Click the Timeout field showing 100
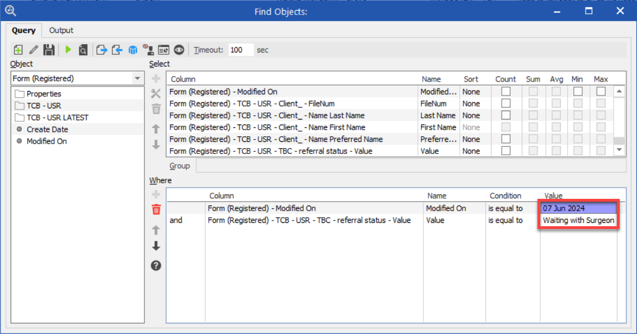The width and height of the screenshot is (637, 334). pyautogui.click(x=240, y=50)
